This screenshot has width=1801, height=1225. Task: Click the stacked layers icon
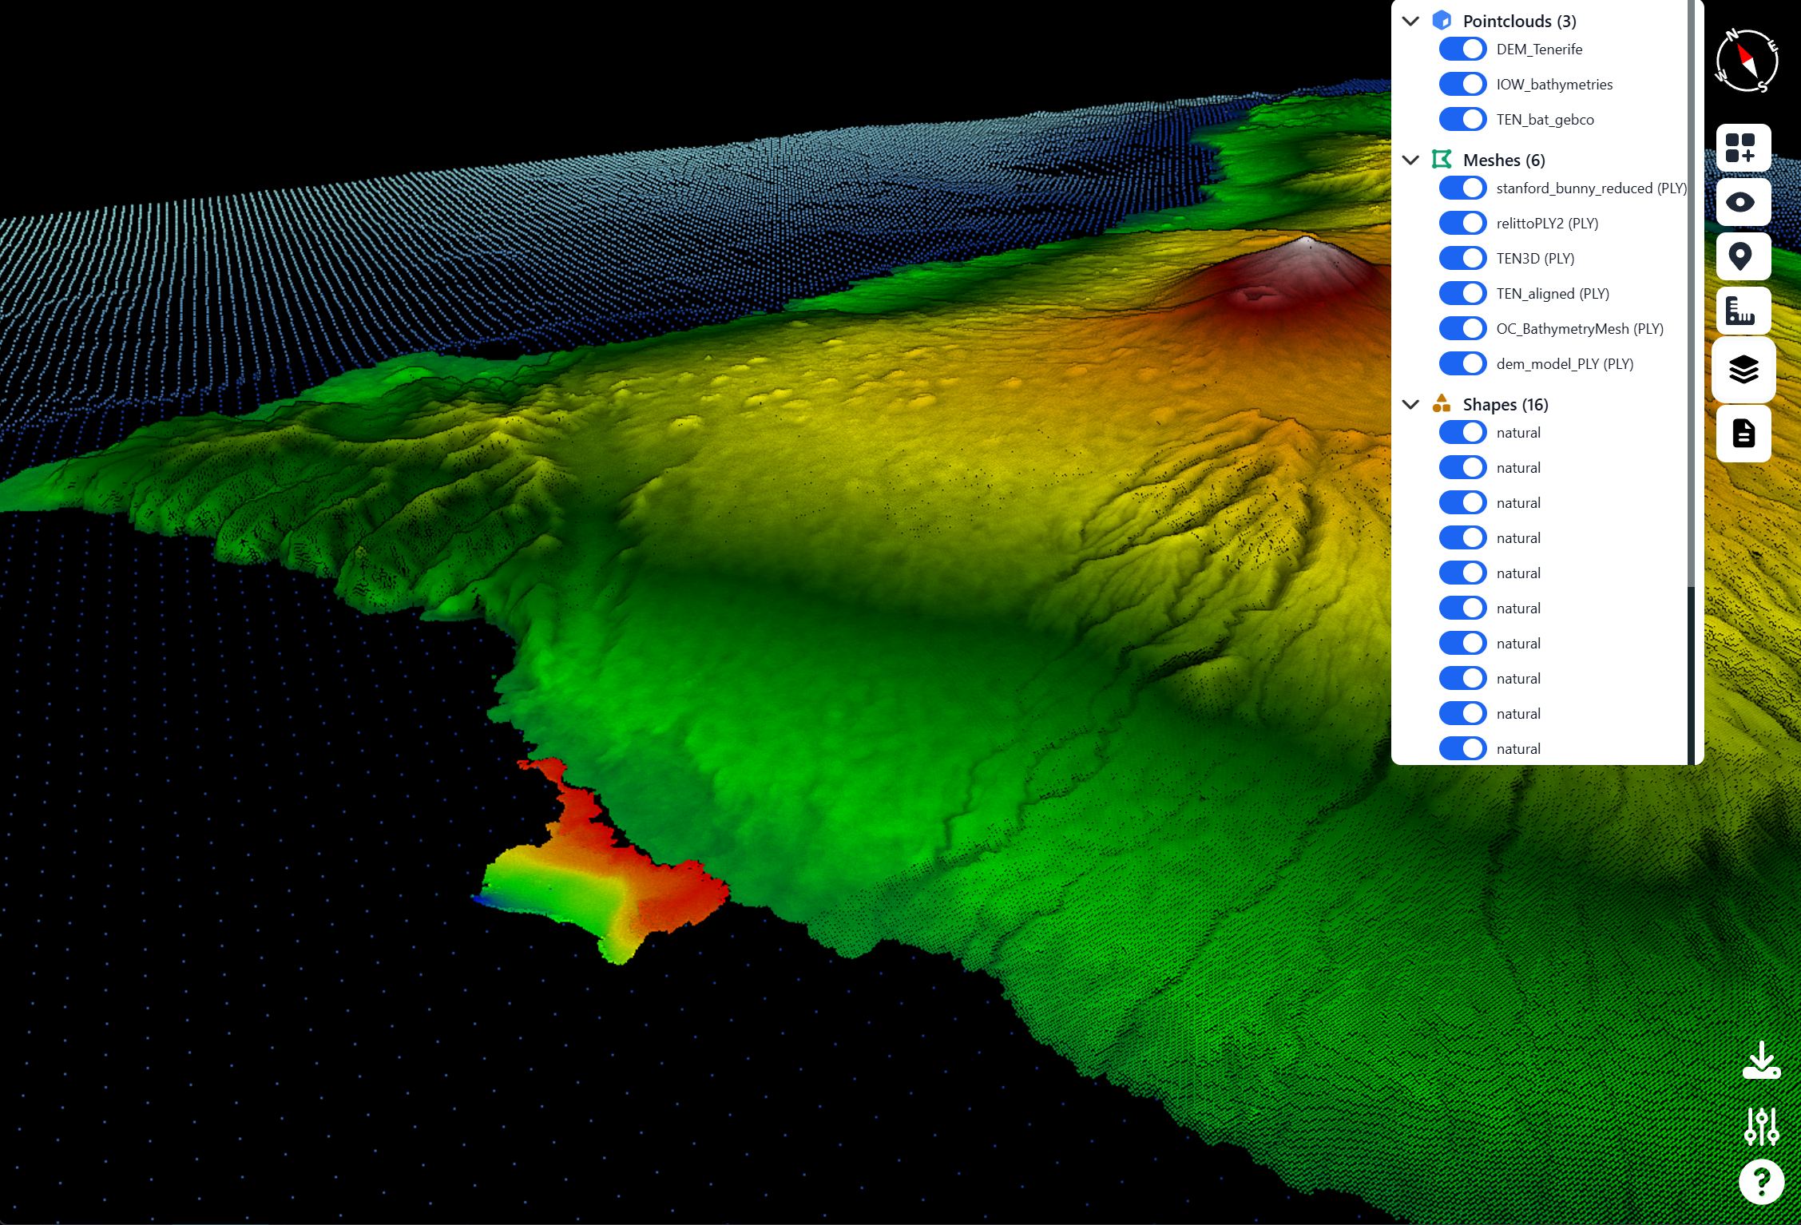1743,370
